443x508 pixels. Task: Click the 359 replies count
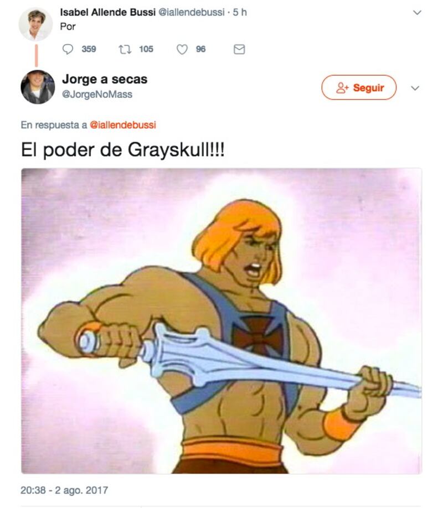(x=89, y=49)
